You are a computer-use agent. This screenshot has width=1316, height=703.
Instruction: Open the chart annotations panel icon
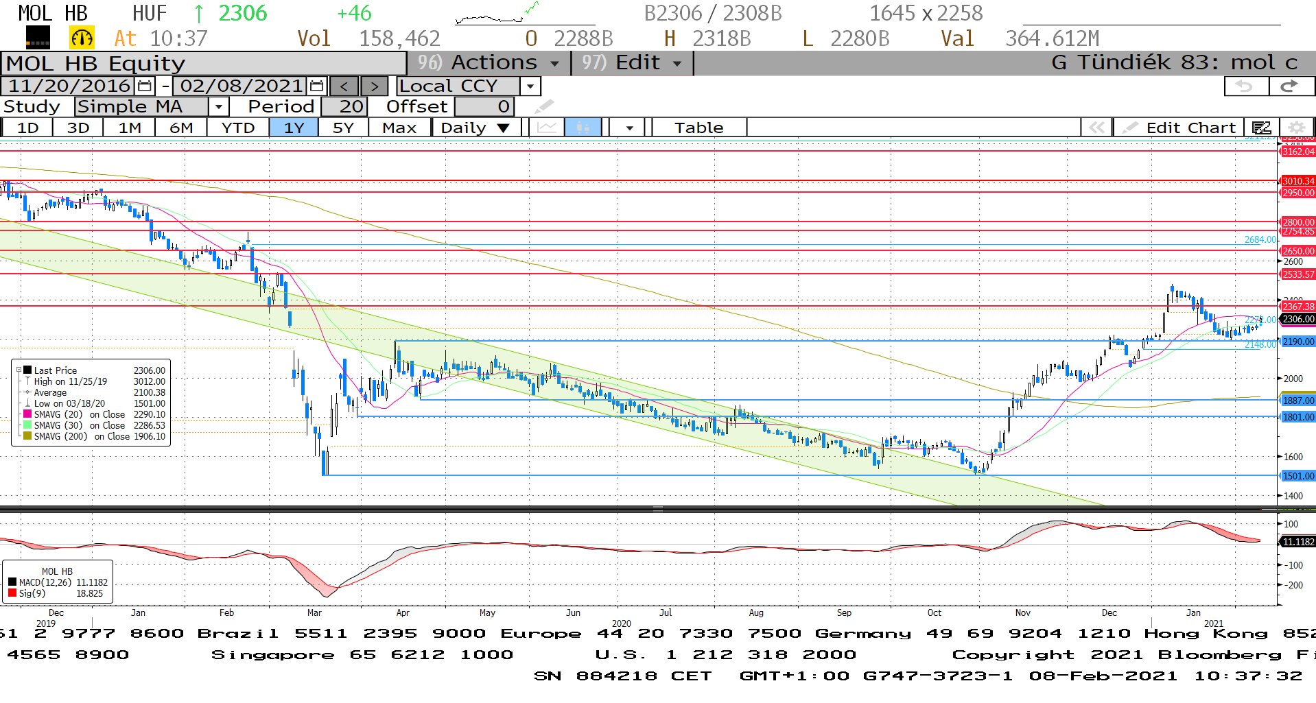pos(1261,128)
